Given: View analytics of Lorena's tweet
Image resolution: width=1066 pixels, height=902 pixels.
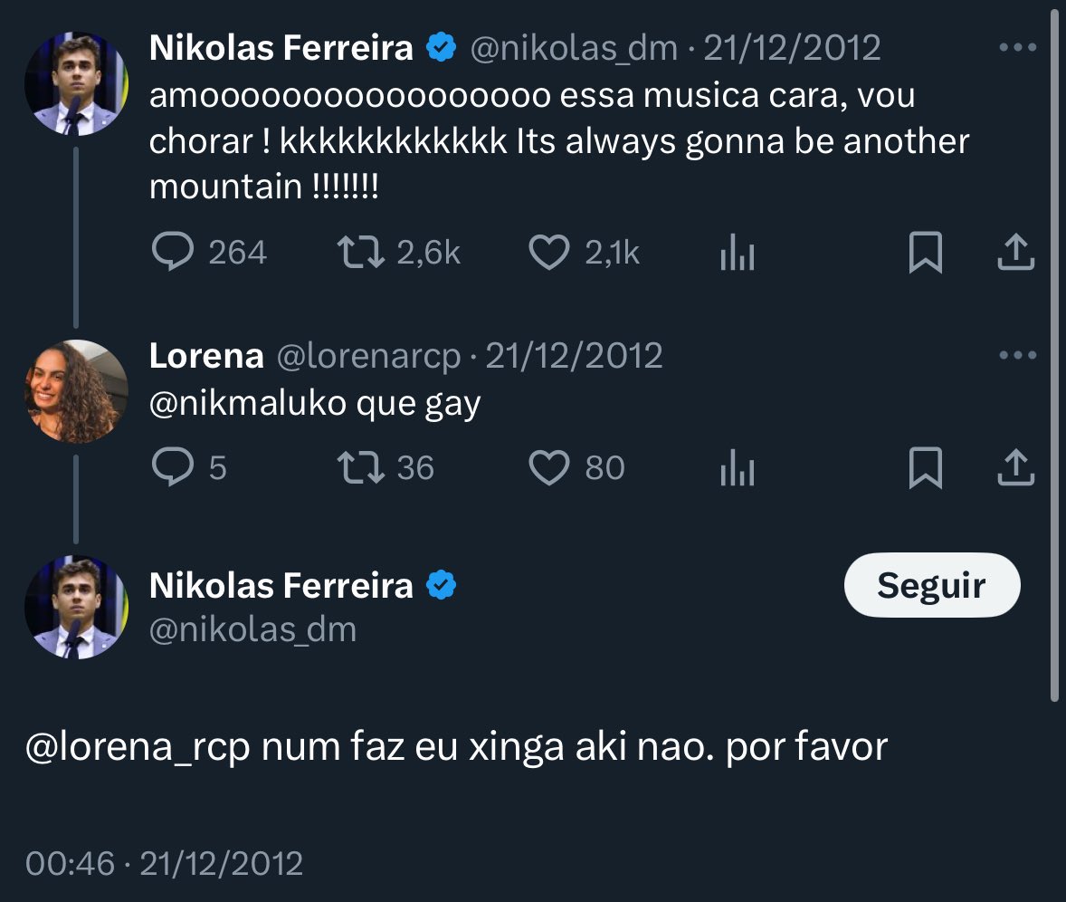Looking at the screenshot, I should click(x=737, y=467).
